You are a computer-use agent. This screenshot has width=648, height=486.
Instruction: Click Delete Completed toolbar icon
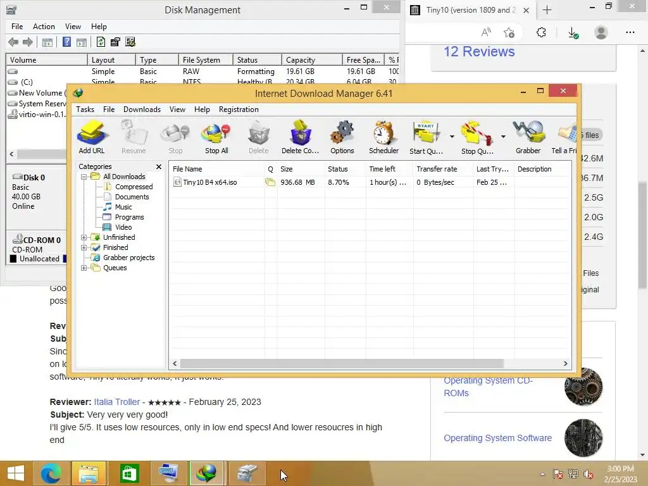pyautogui.click(x=301, y=137)
